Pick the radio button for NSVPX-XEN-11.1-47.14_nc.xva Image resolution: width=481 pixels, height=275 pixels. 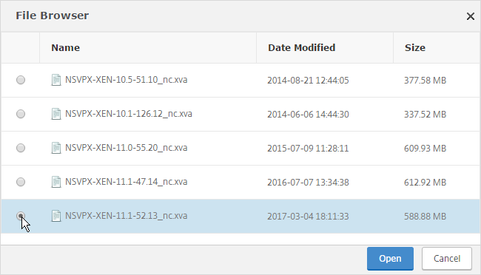coord(21,182)
